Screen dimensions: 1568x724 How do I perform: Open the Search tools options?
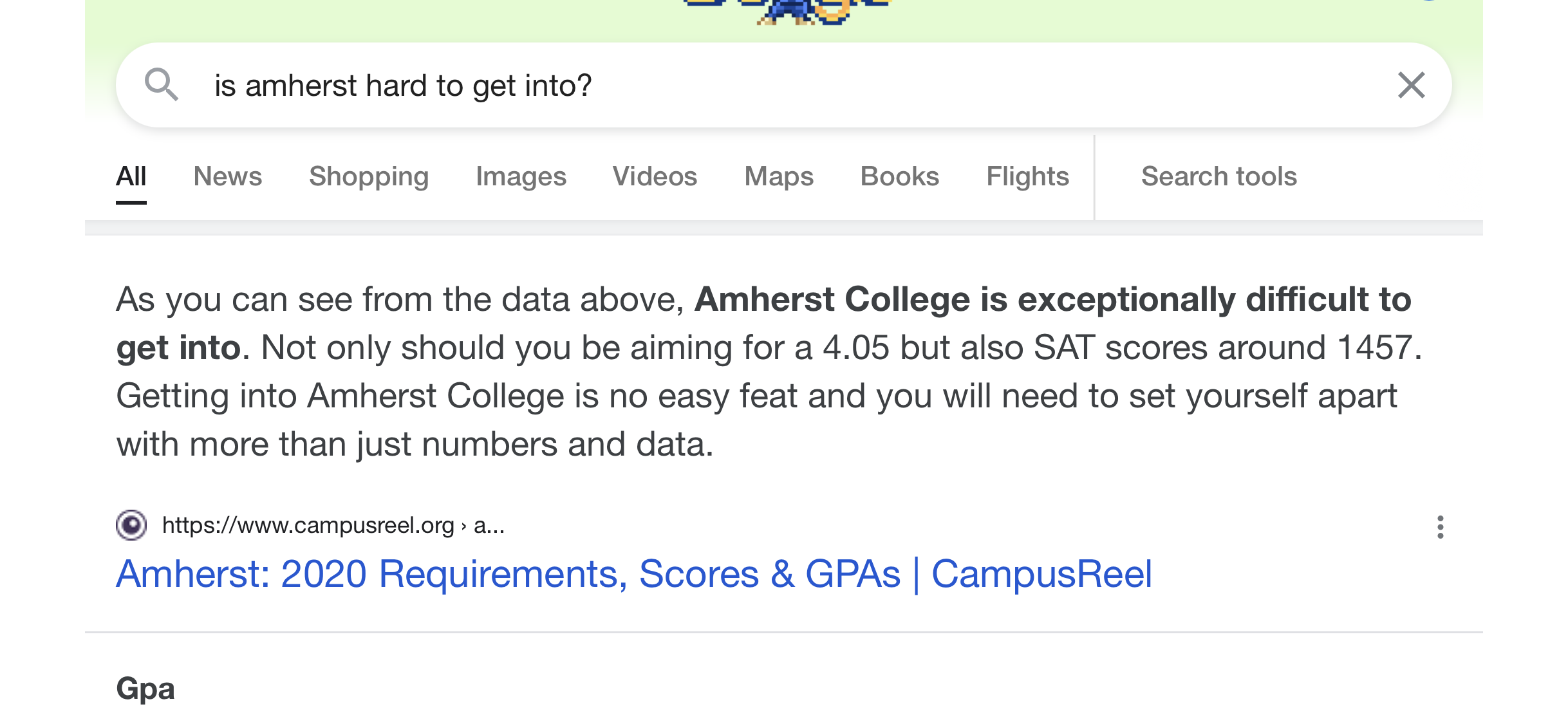coord(1219,176)
